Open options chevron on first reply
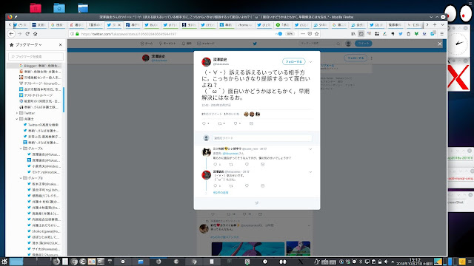Viewport: 474px width, 266px height. tap(310, 149)
